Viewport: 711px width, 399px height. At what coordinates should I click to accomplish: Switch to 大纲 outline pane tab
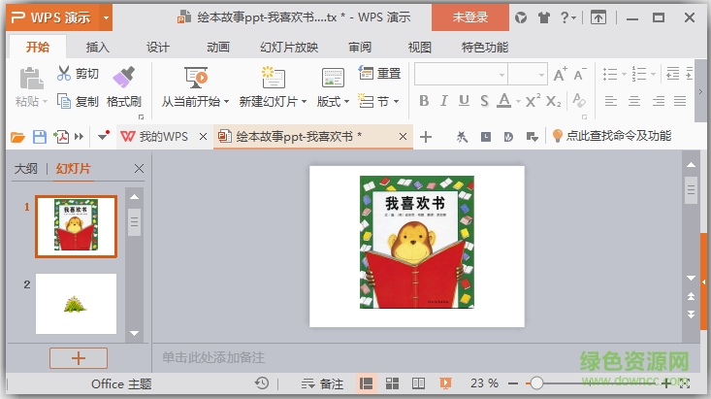(x=26, y=168)
